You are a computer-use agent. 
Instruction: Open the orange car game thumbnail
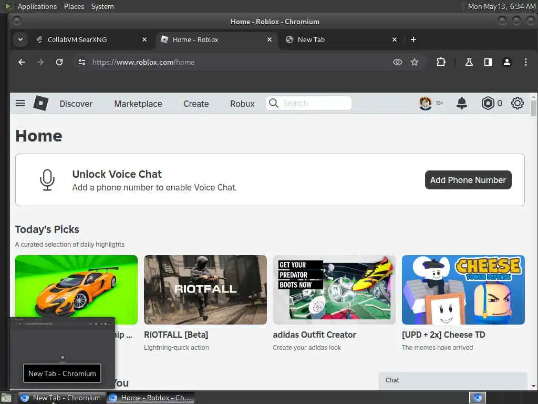77,290
